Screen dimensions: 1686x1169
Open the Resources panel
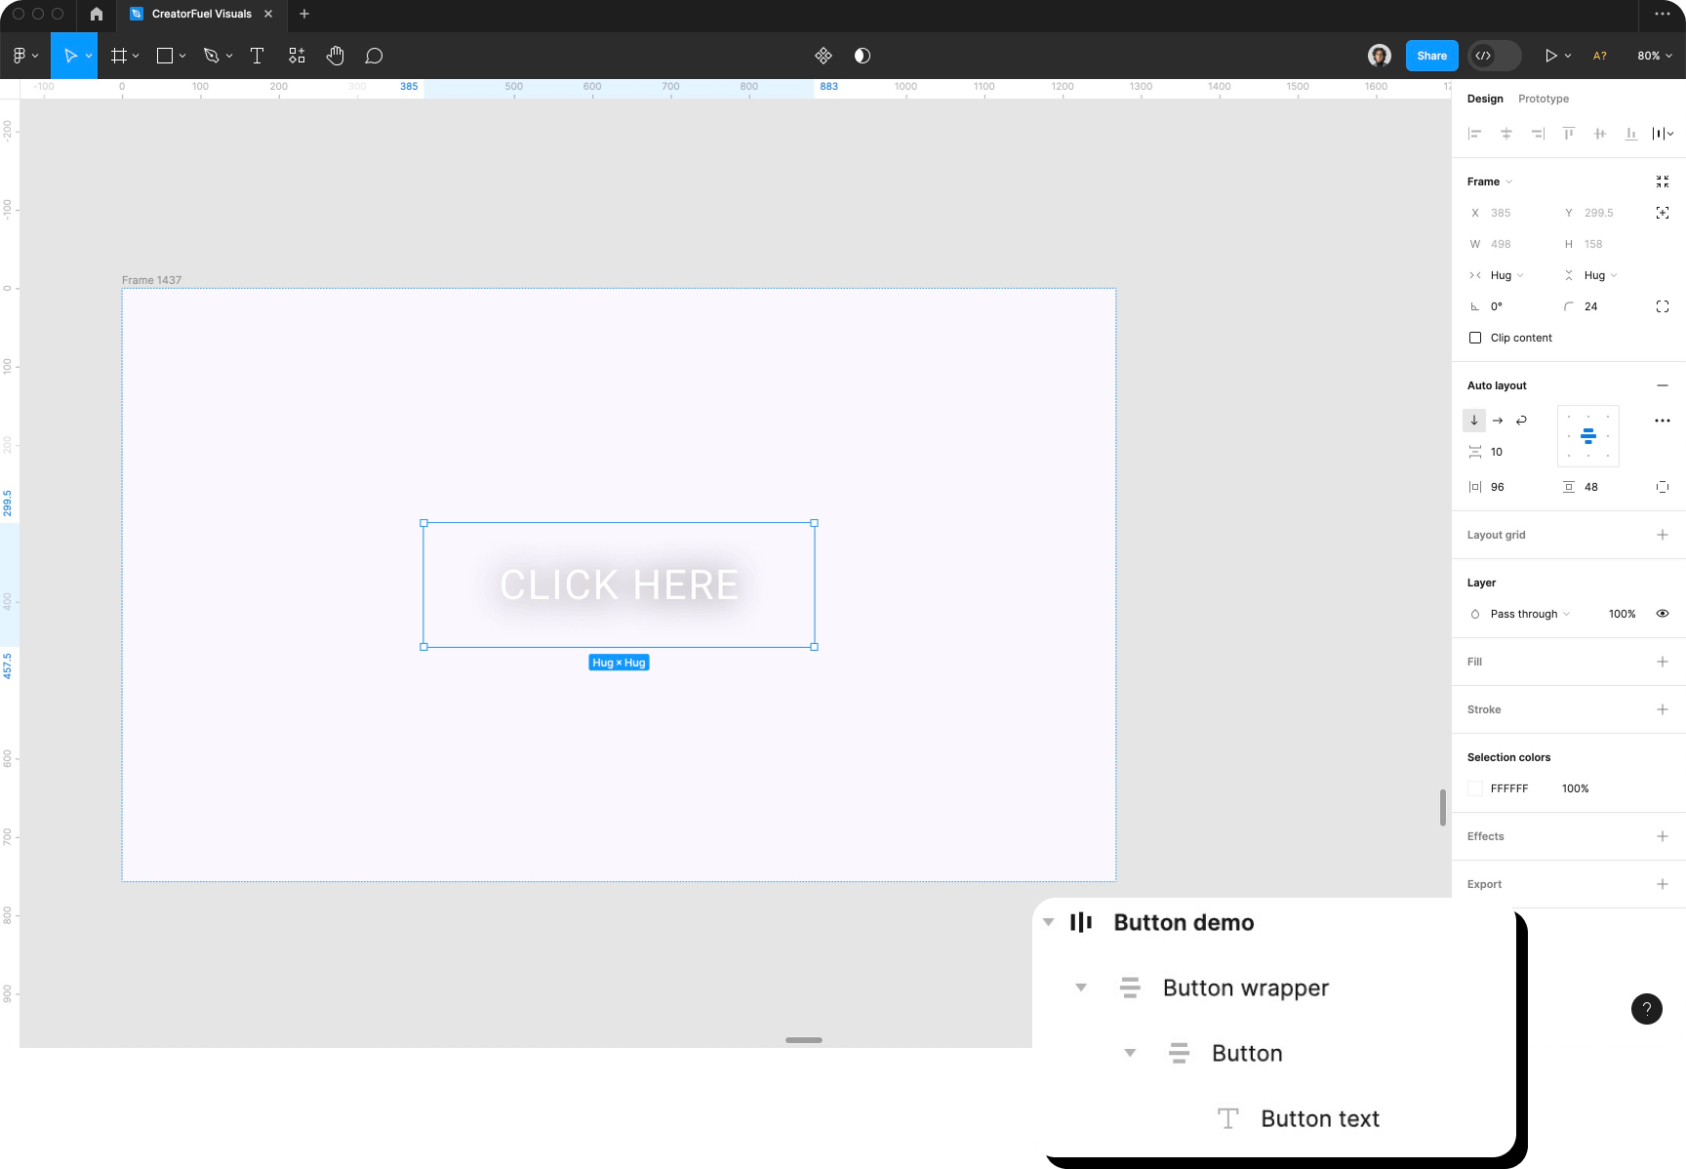coord(296,56)
